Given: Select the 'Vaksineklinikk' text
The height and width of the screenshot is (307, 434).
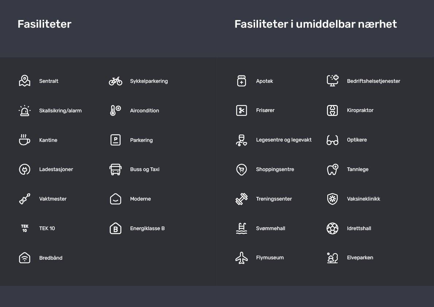Looking at the screenshot, I should tap(363, 199).
